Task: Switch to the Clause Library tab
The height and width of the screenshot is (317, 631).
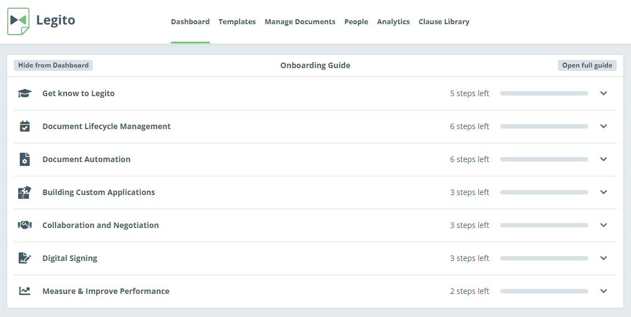Action: click(x=444, y=22)
